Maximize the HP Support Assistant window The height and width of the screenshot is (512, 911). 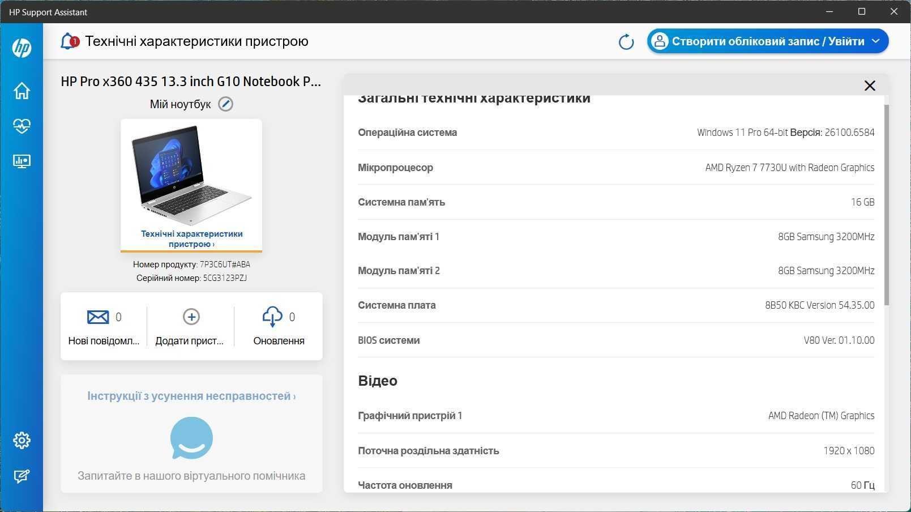tap(862, 11)
